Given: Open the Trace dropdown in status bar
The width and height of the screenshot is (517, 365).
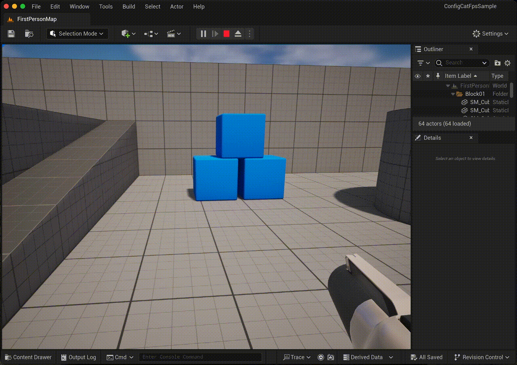Looking at the screenshot, I should tap(297, 357).
